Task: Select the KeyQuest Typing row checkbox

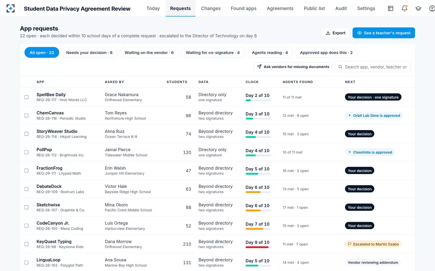Action: [x=27, y=244]
